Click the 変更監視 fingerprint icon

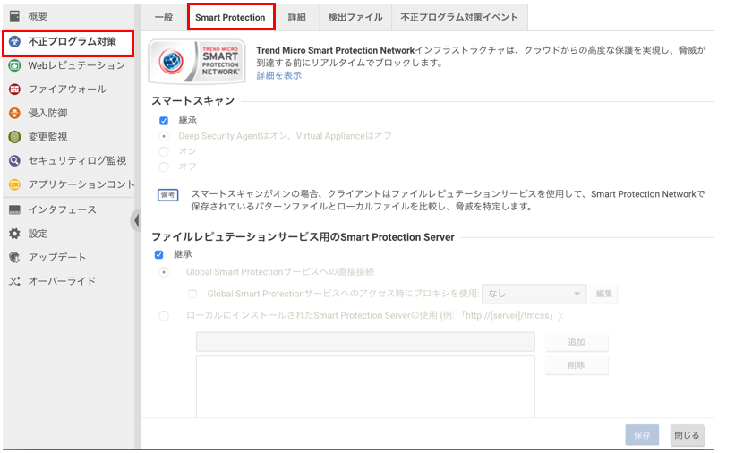click(x=14, y=137)
